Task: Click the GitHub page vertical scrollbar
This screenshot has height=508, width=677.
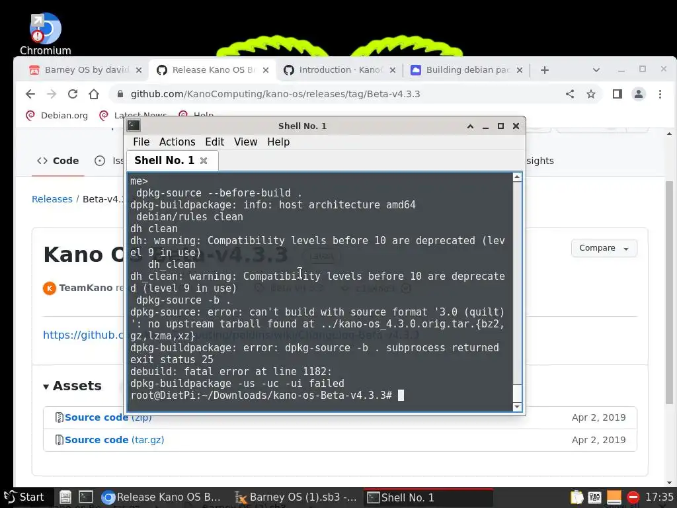Action: click(669, 292)
